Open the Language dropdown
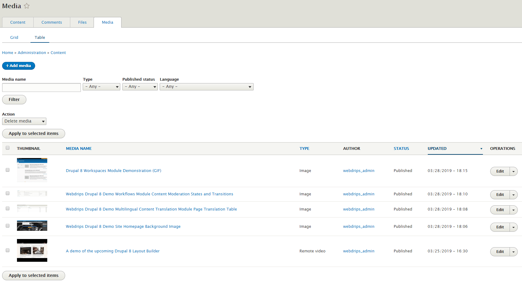This screenshot has width=522, height=283. [x=206, y=86]
